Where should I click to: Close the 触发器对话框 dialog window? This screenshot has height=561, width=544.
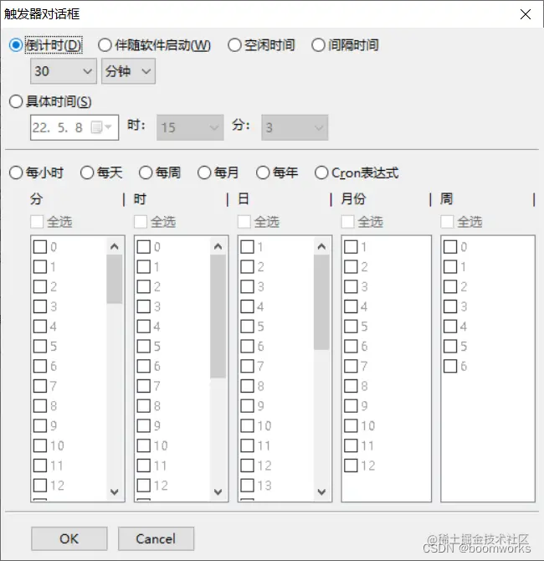pos(525,14)
